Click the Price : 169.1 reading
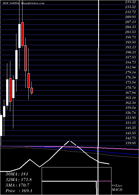This screenshot has height=195, width=139. [x=19, y=191]
